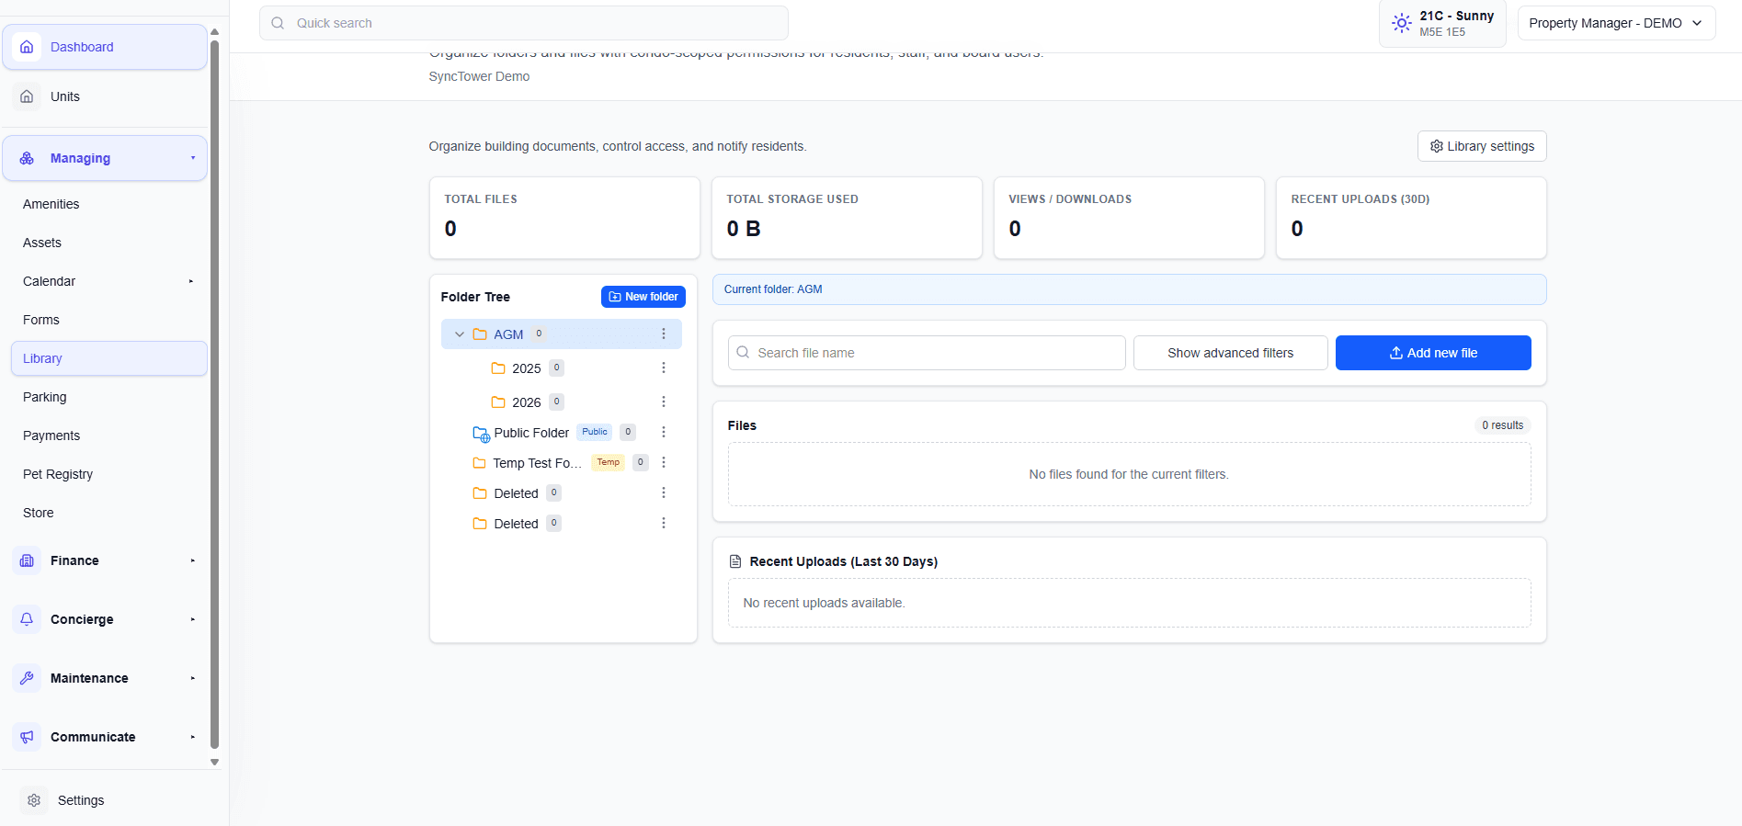Click the 2026 folder icon
This screenshot has width=1742, height=826.
[498, 402]
